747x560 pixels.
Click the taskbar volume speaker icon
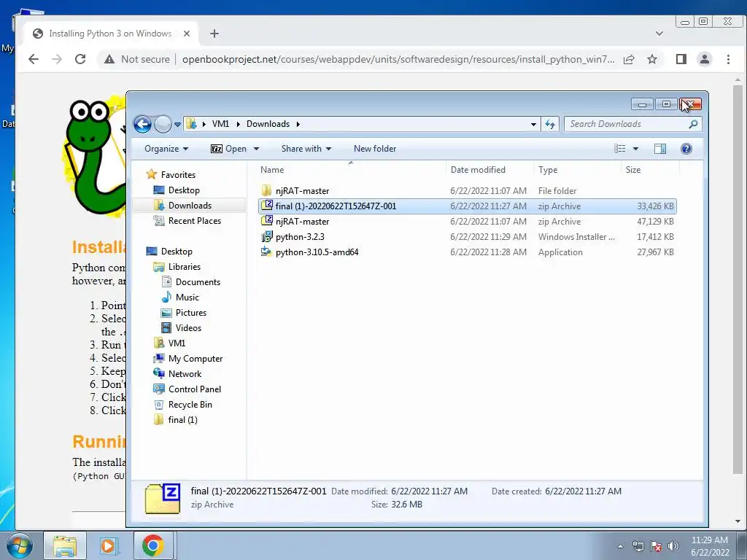click(673, 546)
